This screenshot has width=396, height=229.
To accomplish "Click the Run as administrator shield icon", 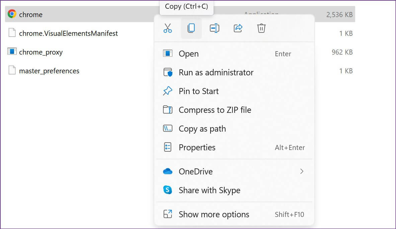I will (168, 72).
